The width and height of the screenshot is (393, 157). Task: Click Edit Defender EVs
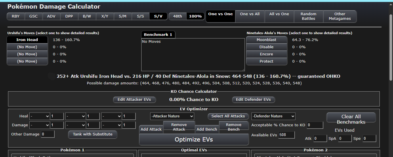253,100
